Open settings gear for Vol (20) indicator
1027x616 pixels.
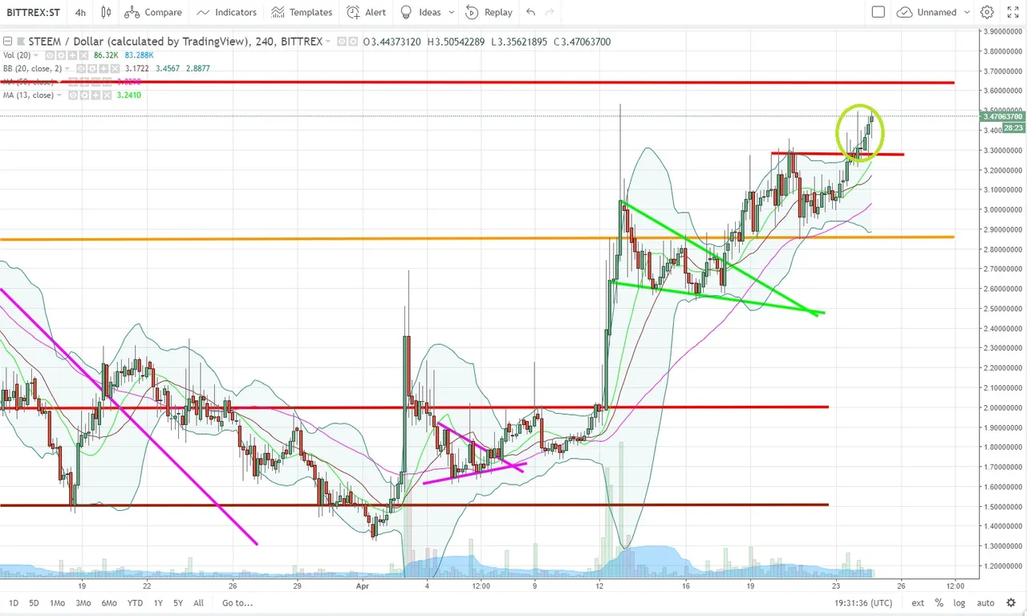pos(61,55)
